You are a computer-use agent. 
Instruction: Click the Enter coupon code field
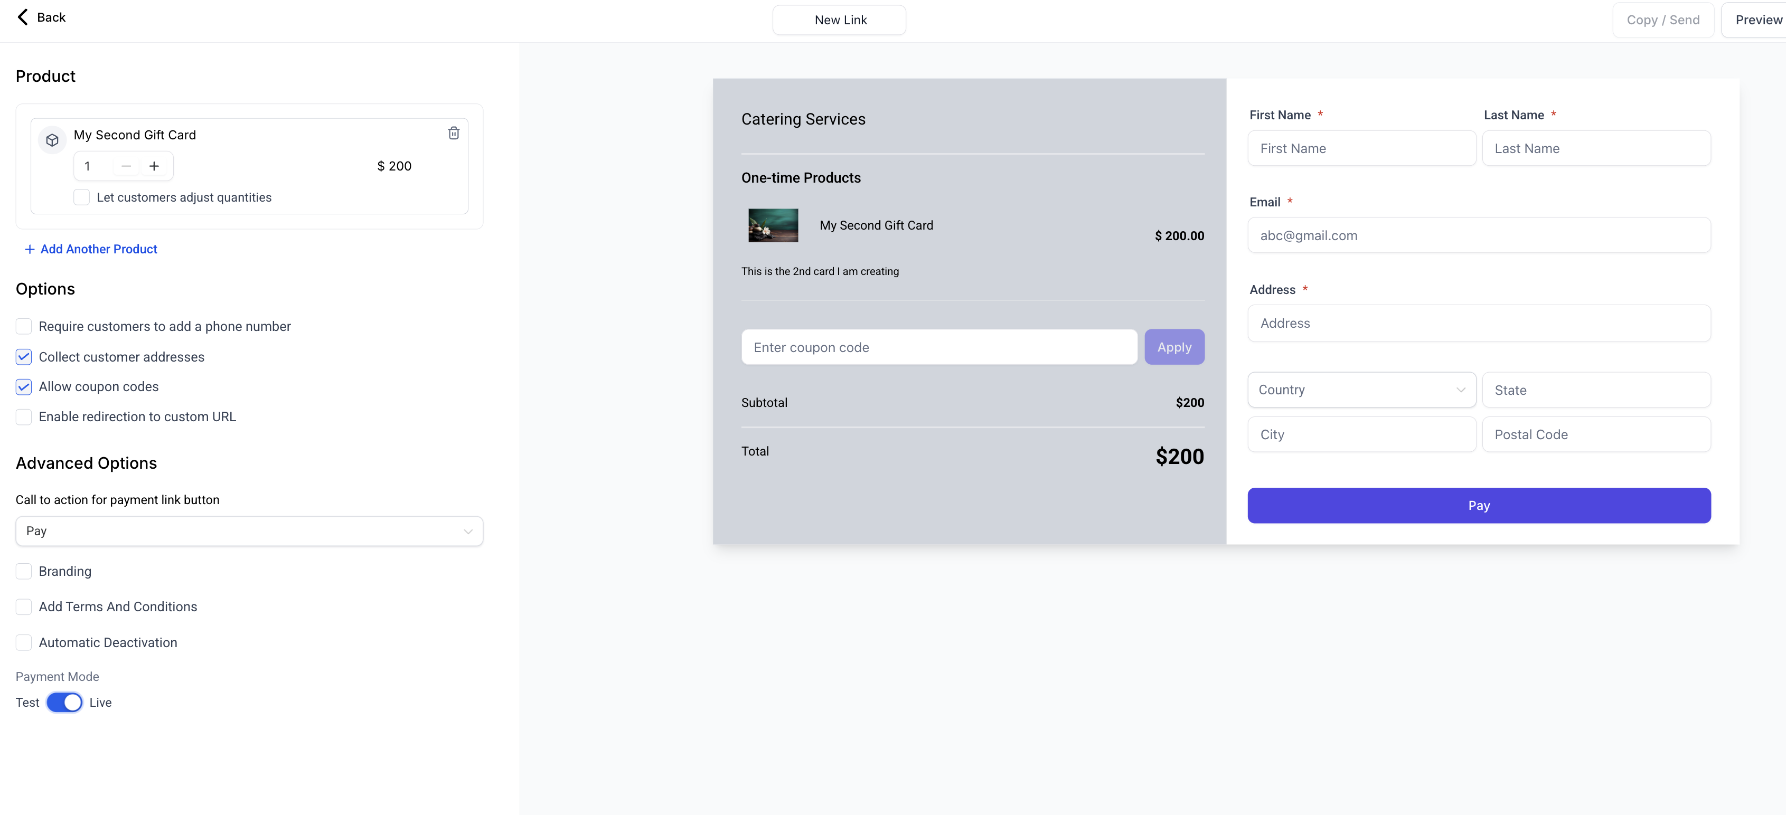click(x=939, y=347)
